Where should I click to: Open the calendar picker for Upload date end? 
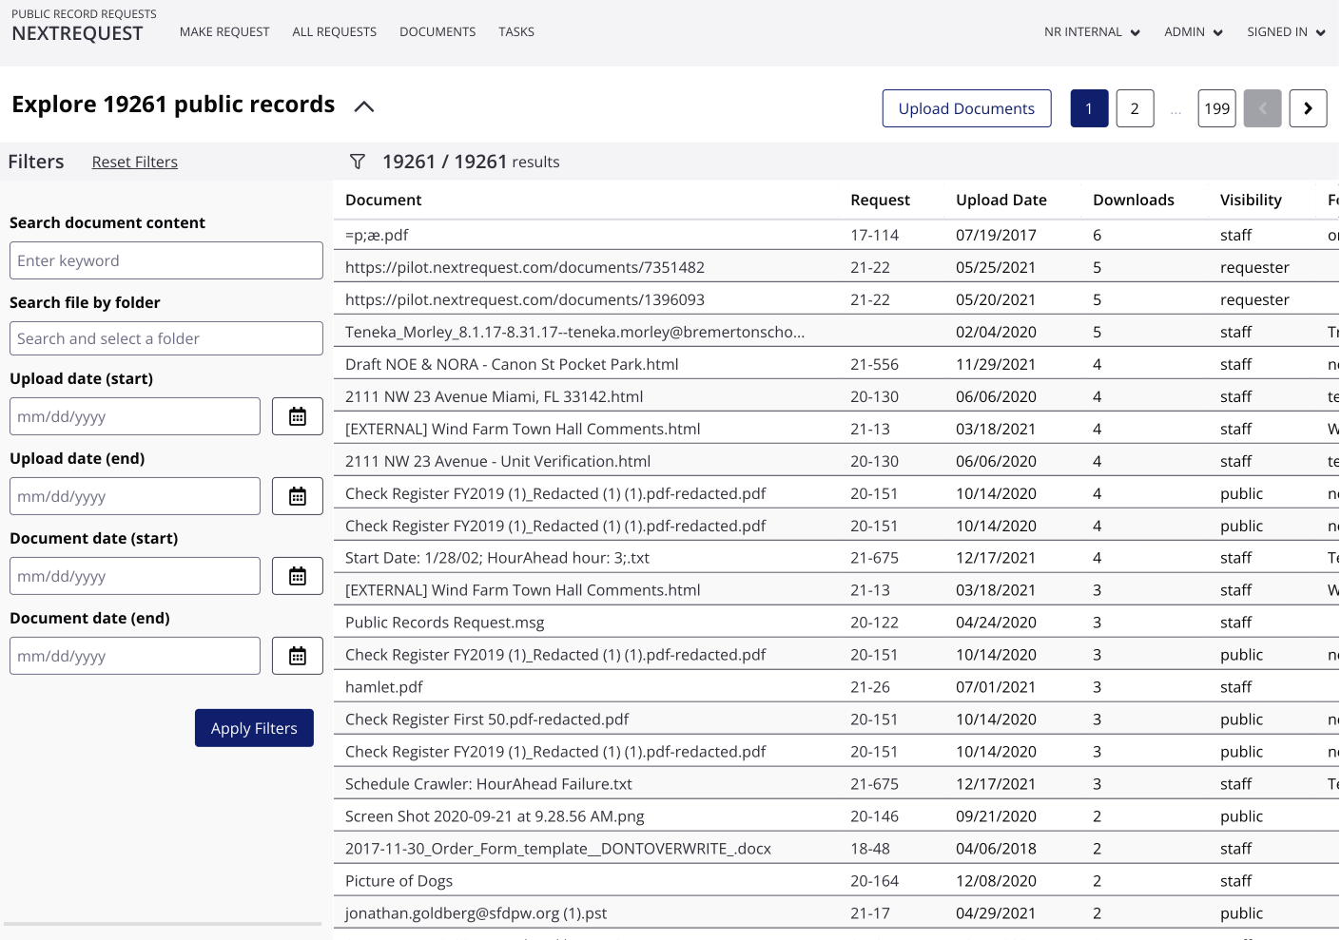coord(297,495)
